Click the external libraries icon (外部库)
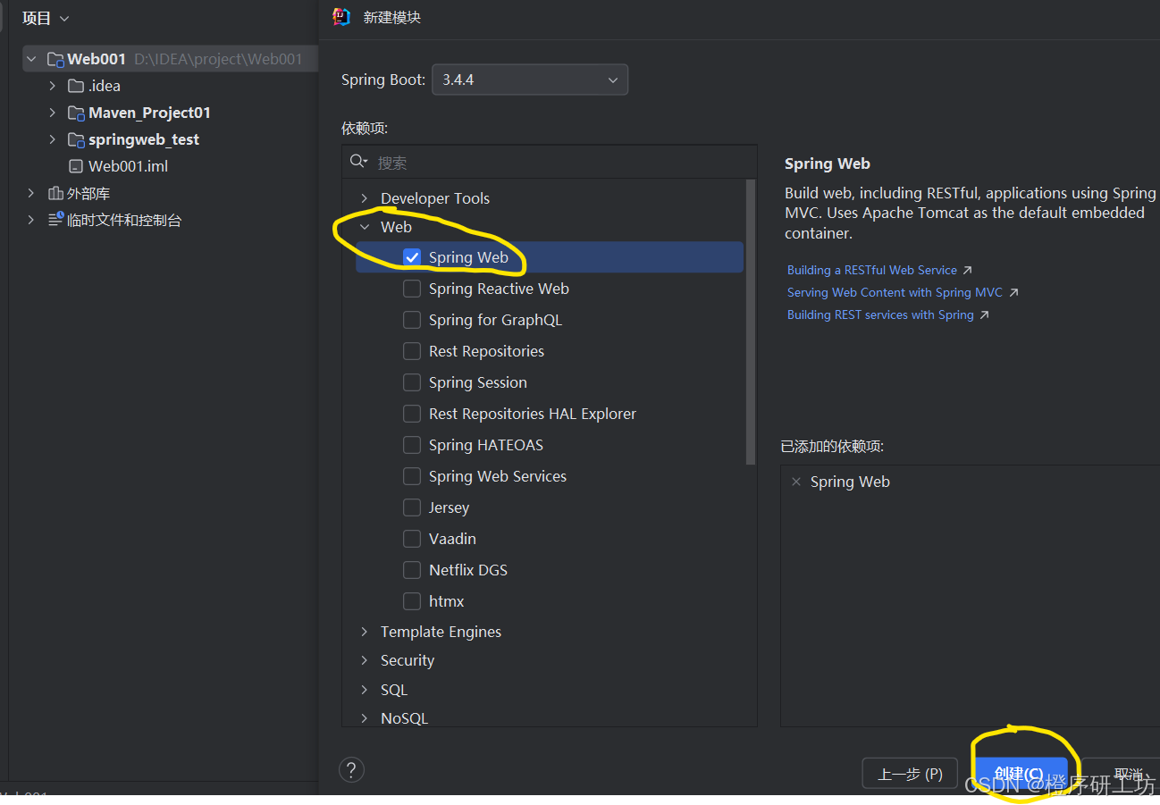Viewport: 1160px width, 805px height. coord(55,193)
